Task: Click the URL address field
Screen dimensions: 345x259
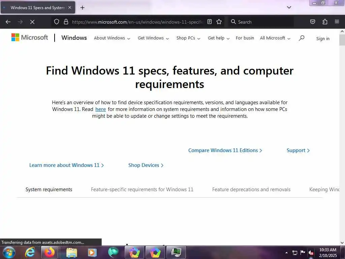Action: pos(137,22)
